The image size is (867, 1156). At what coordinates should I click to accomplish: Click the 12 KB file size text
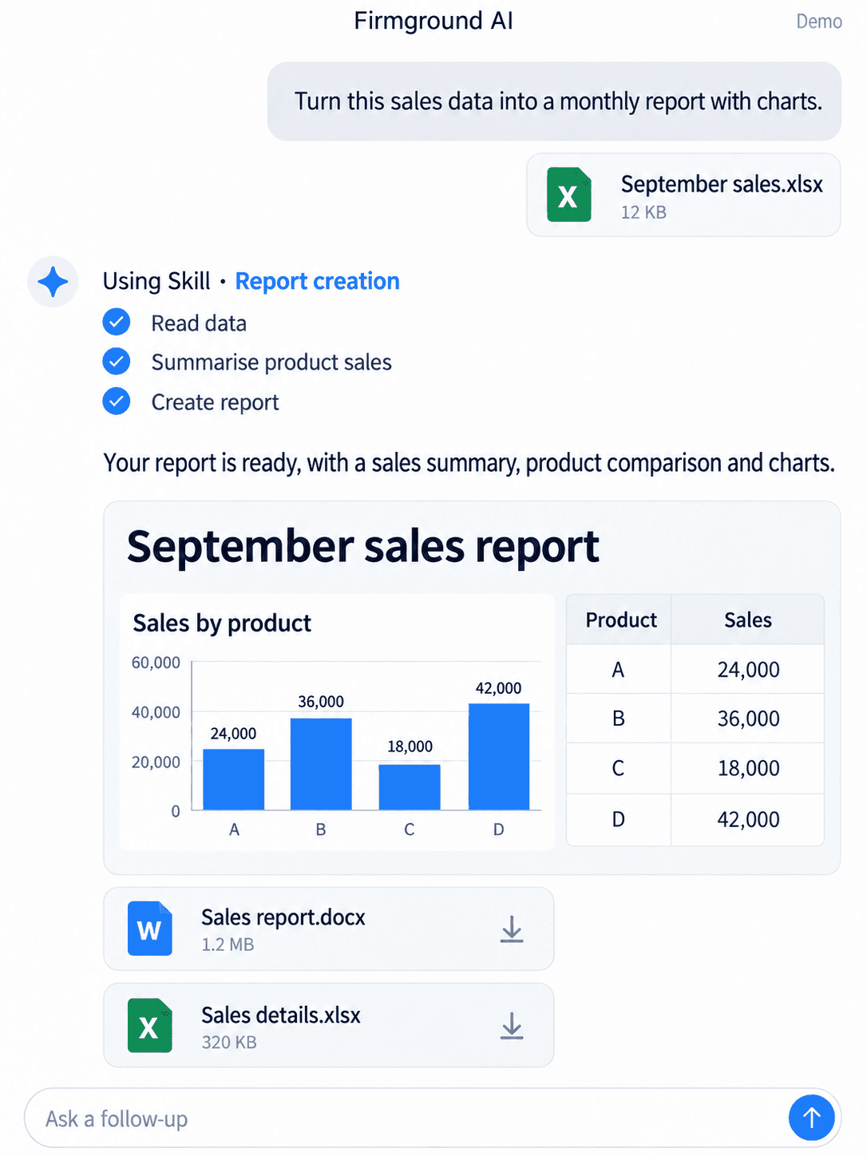tap(643, 212)
